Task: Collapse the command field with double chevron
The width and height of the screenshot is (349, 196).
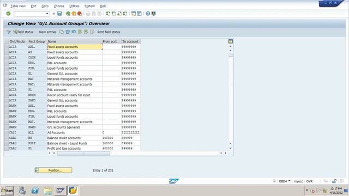Action: (x=53, y=14)
